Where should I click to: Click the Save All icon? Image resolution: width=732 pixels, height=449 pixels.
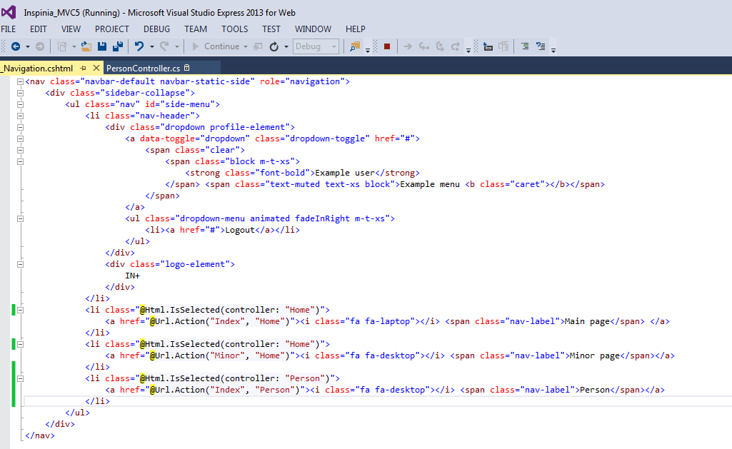(x=117, y=46)
